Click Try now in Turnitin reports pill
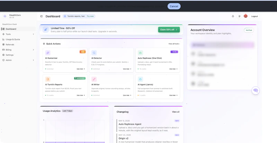This screenshot has width=277, height=143. (x=90, y=16)
